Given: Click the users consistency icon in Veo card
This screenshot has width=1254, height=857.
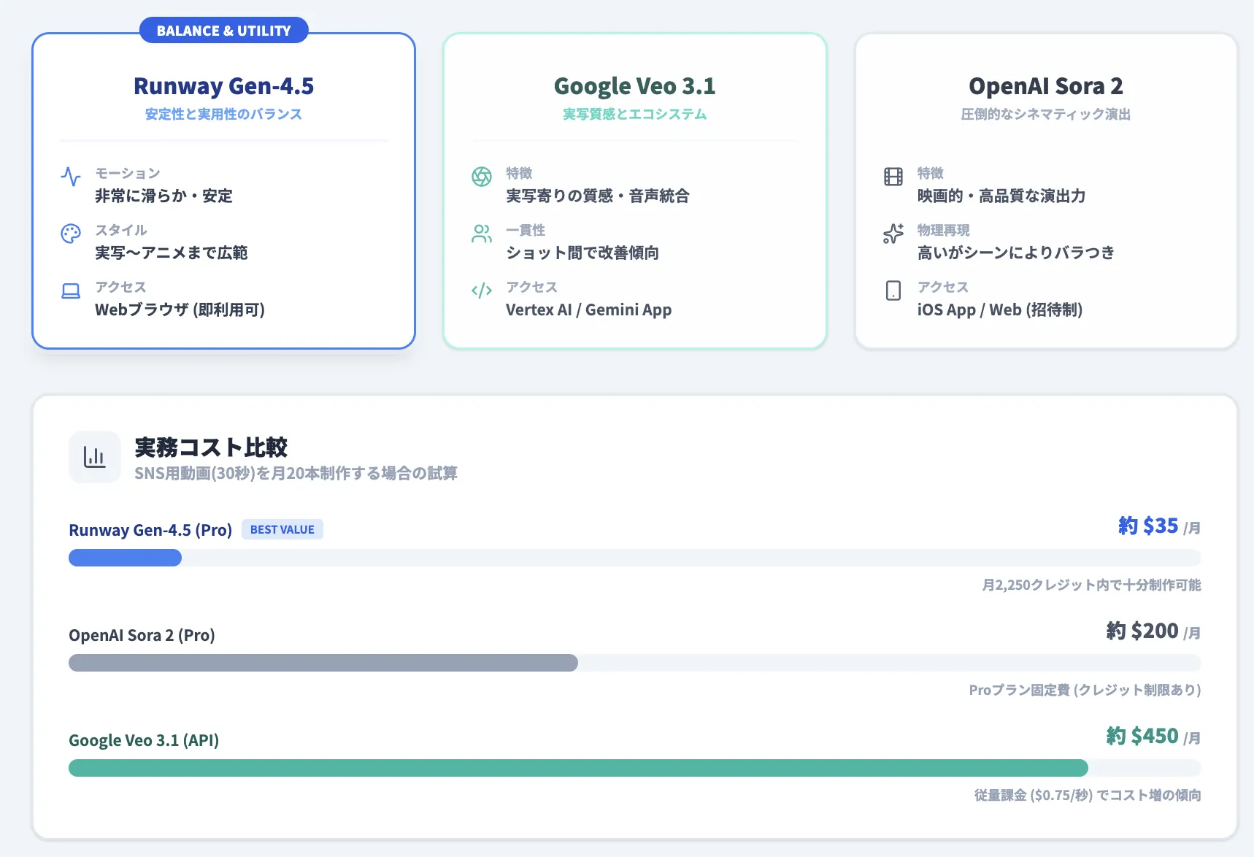Looking at the screenshot, I should [x=482, y=234].
